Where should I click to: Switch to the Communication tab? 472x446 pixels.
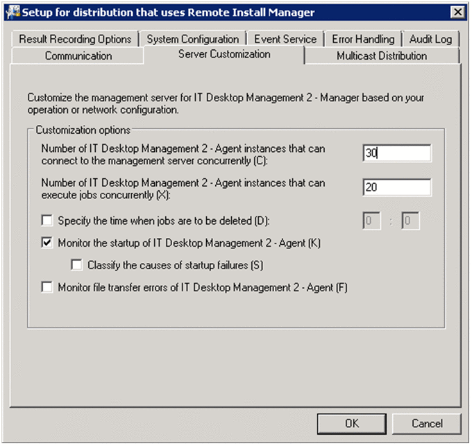pyautogui.click(x=78, y=56)
